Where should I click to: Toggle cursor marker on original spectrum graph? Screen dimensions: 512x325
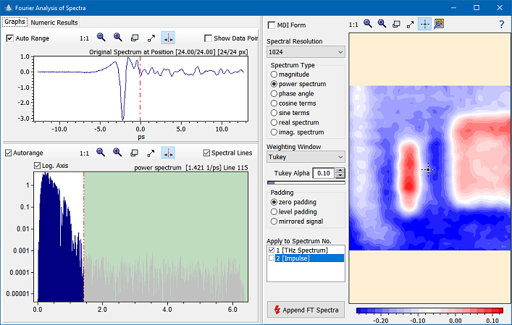tap(168, 38)
